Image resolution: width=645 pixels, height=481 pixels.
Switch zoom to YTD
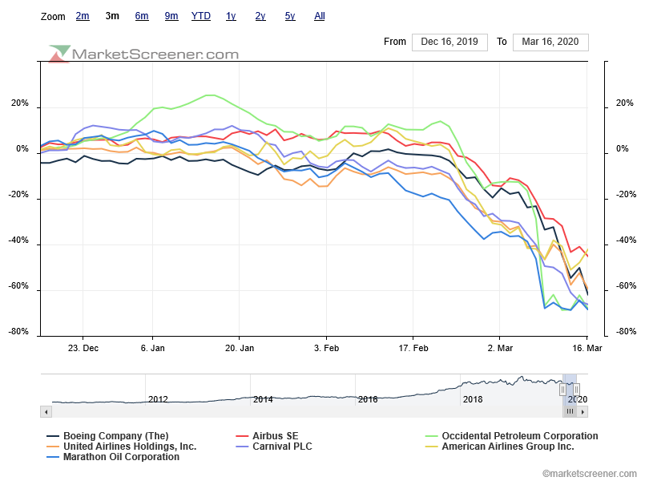tap(201, 16)
